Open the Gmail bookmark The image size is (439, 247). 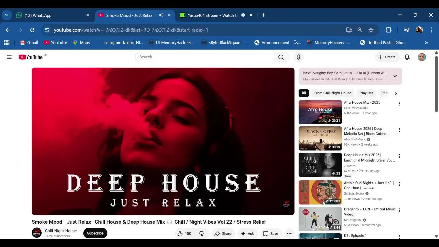pos(29,43)
